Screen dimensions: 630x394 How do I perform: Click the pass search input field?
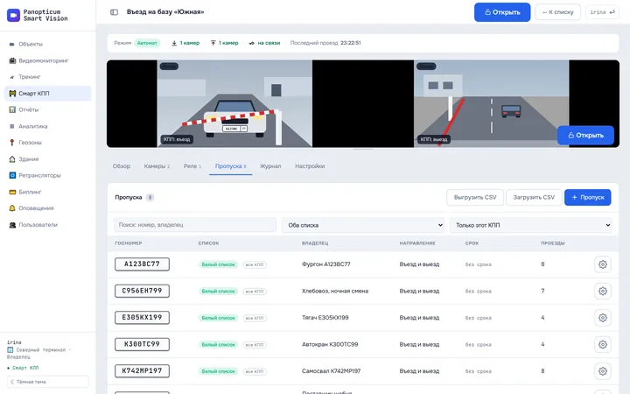click(x=195, y=225)
